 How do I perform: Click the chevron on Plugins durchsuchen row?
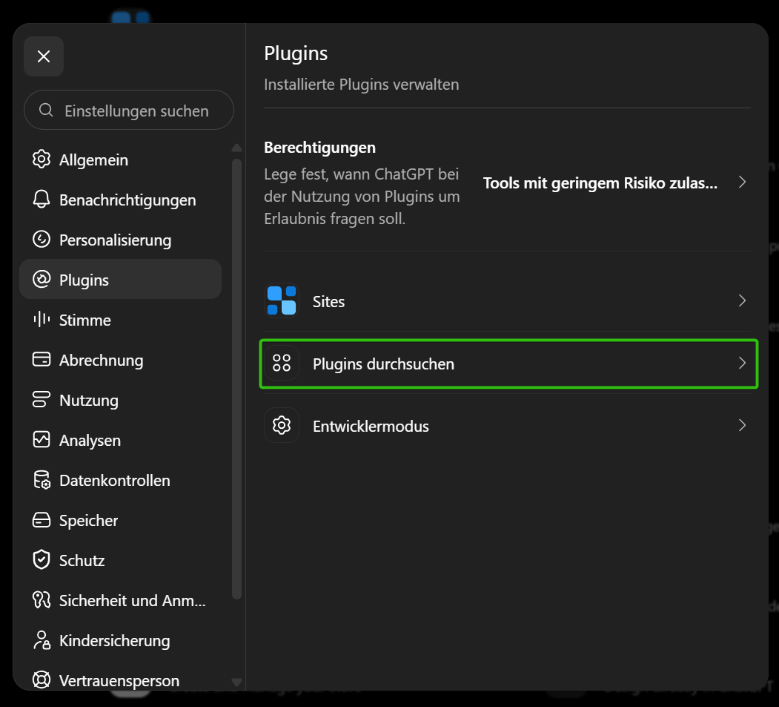click(x=742, y=363)
